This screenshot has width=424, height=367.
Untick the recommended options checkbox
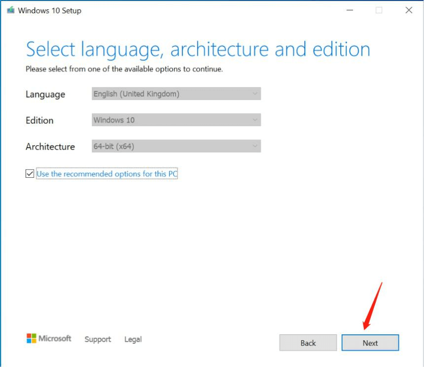[30, 173]
